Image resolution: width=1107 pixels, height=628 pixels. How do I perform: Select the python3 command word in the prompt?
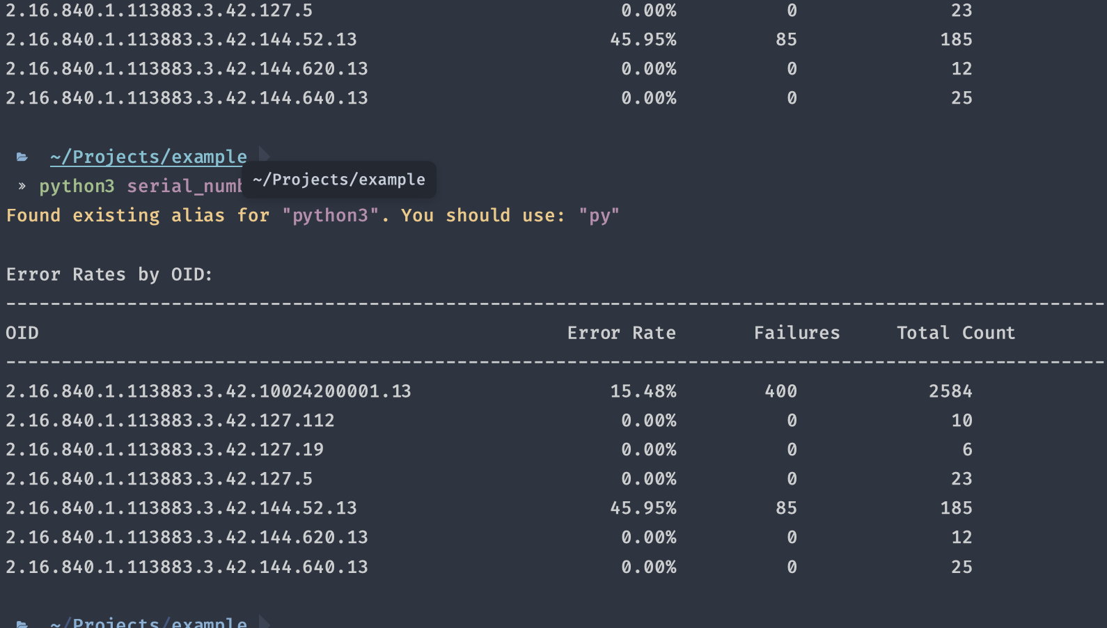(77, 187)
